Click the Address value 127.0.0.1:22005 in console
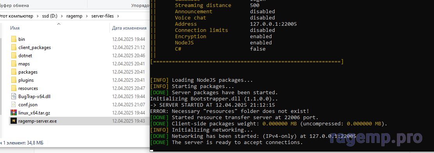Viewport: 434px width, 153px height. (273, 24)
